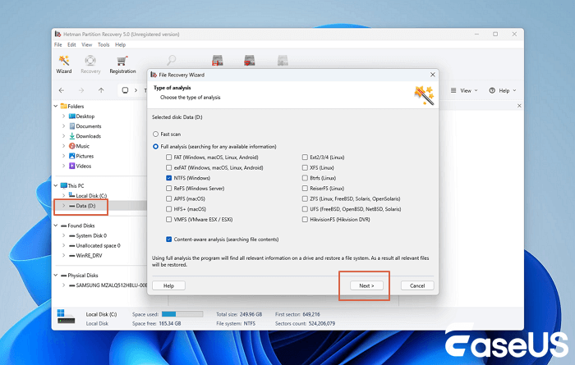Tick VMFS (VMware ESX / ESXi) checkbox
Image resolution: width=575 pixels, height=365 pixels.
coord(168,220)
